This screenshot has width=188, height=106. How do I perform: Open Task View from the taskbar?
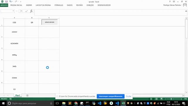click(x=57, y=103)
